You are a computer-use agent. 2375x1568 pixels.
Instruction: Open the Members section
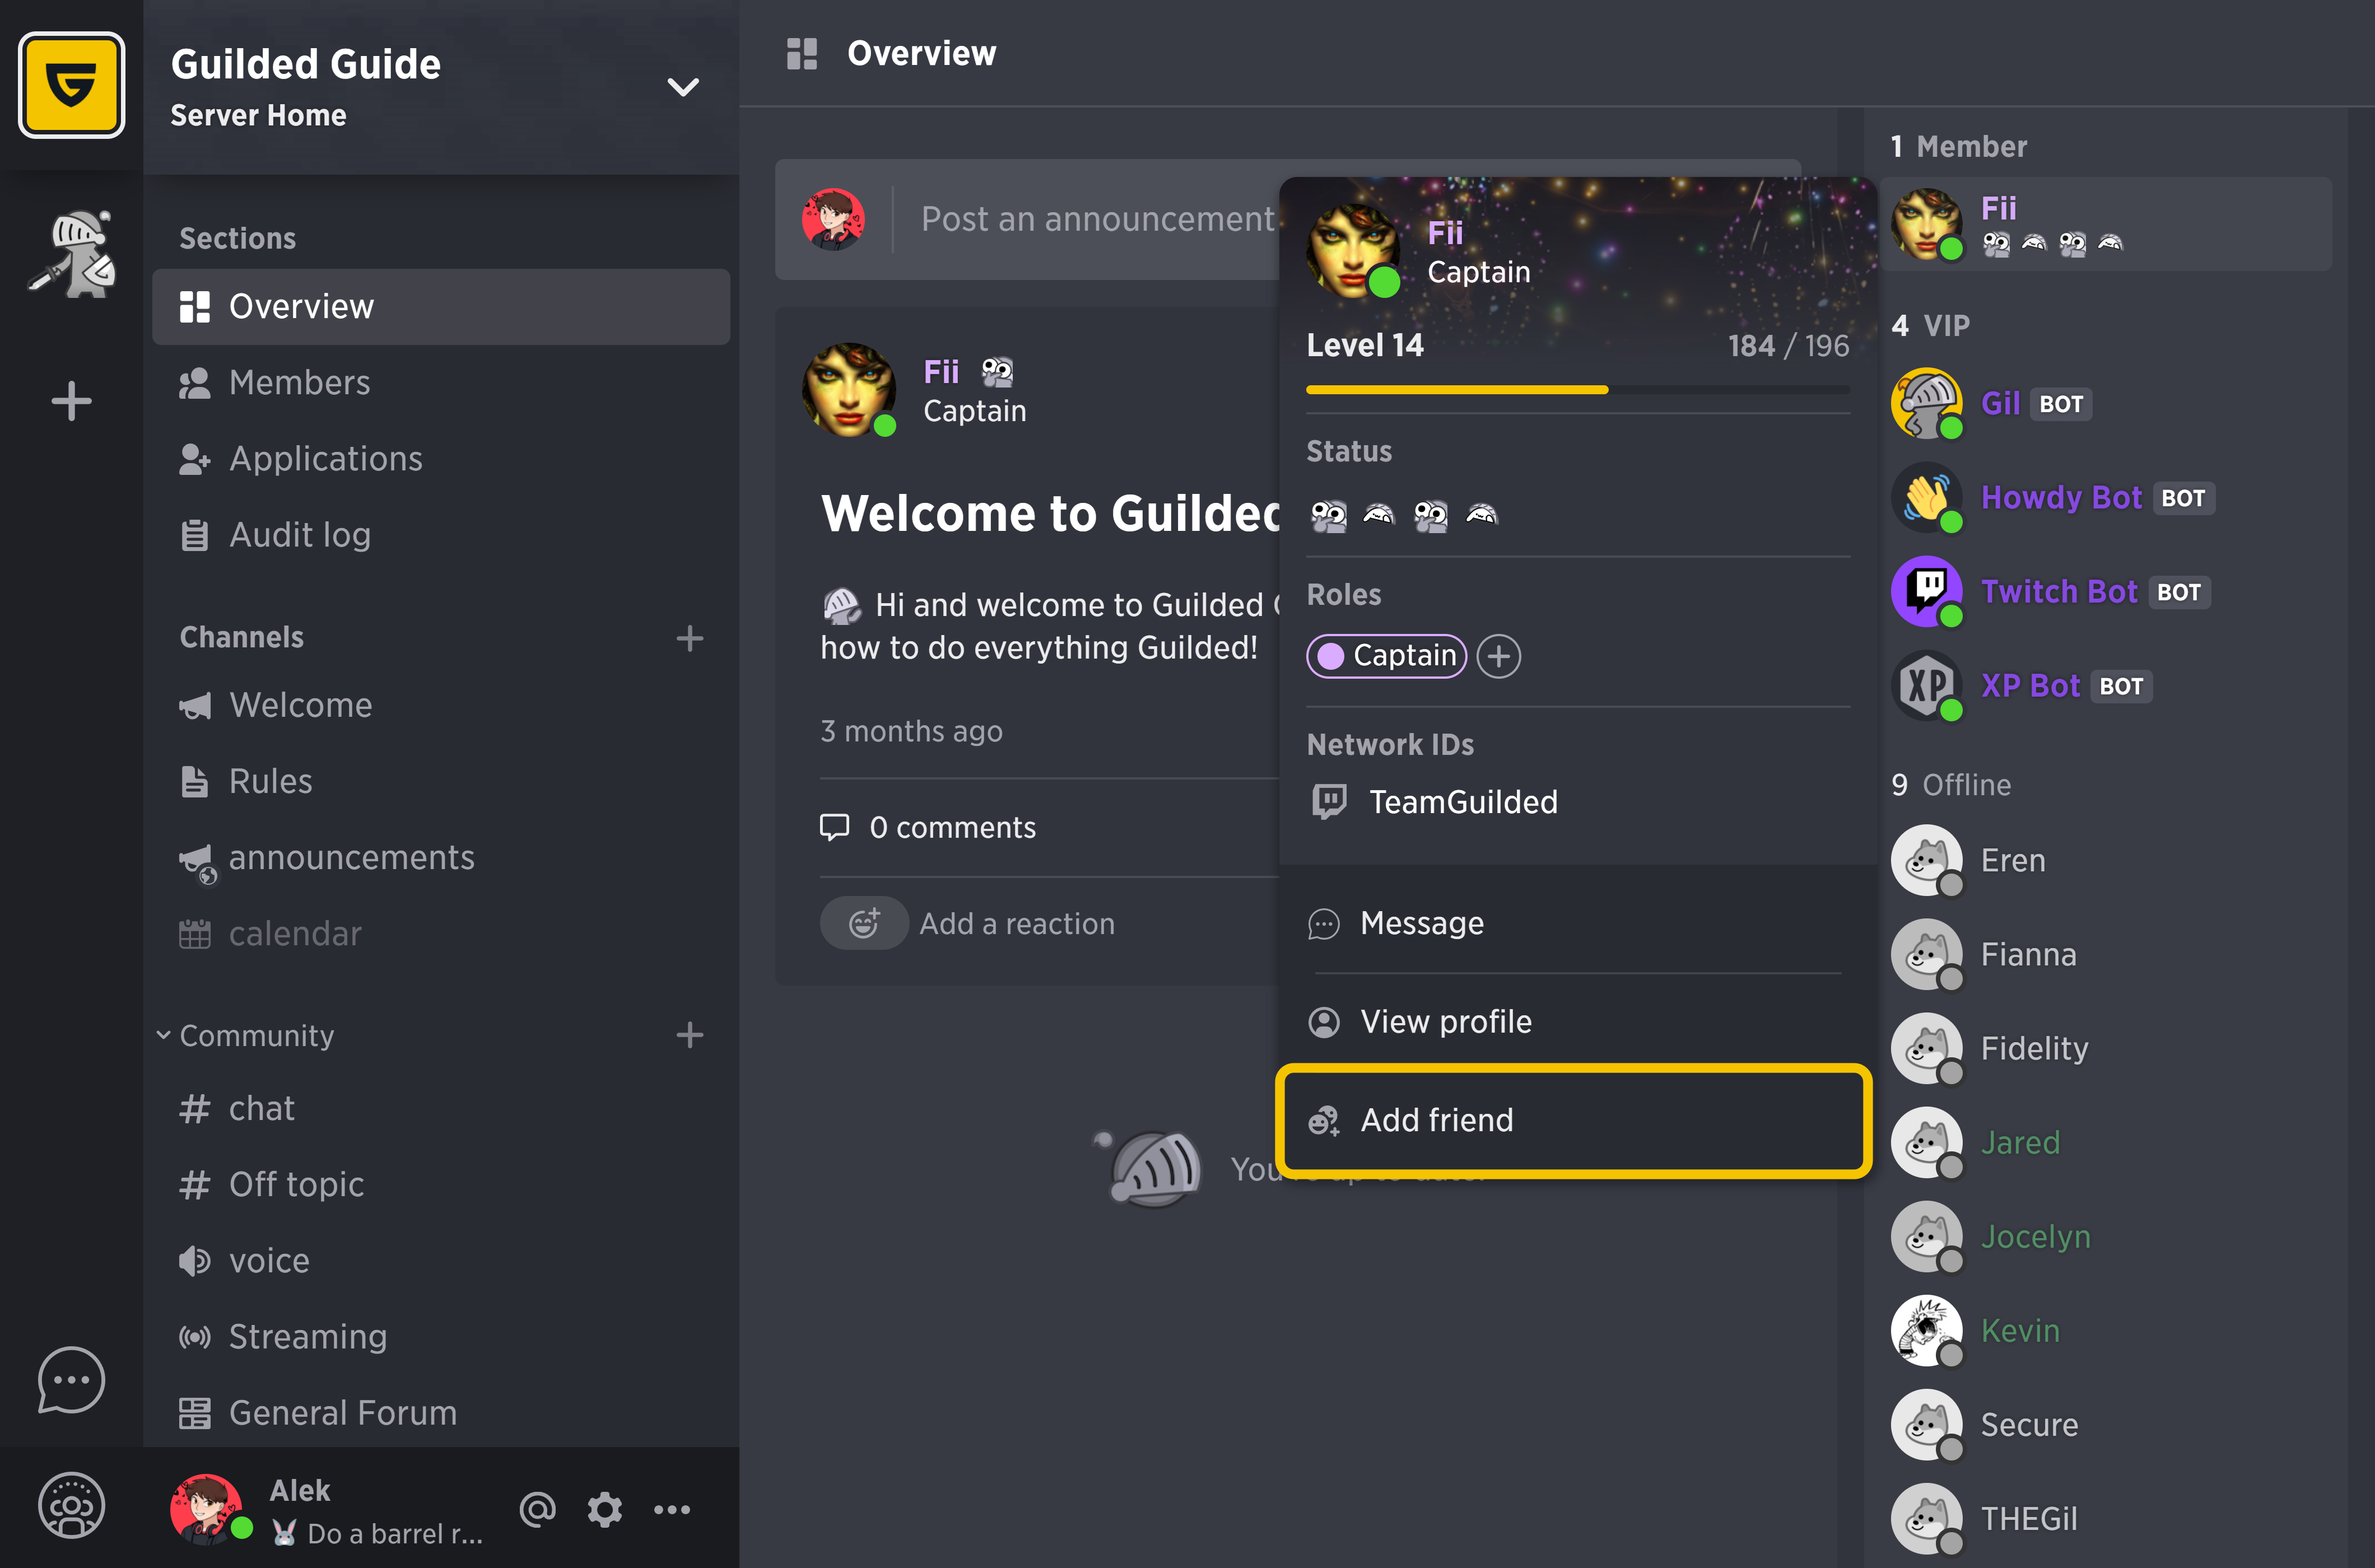[441, 382]
